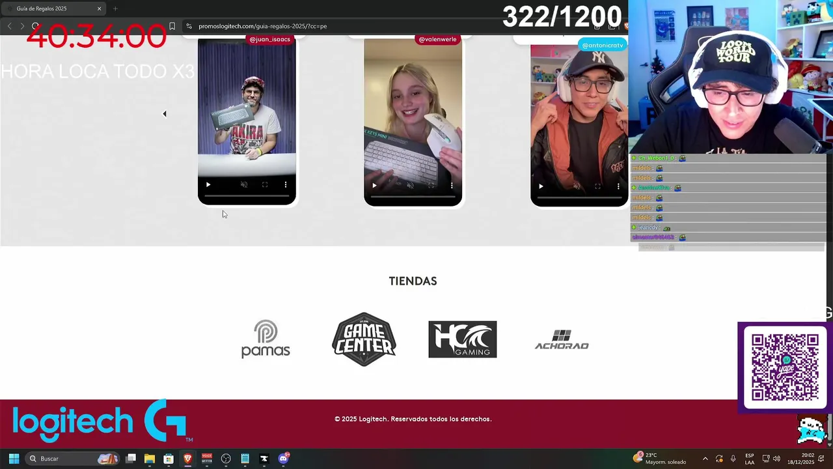Screen dimensions: 833x469
Task: Click the site settings icon in address bar
Action: click(189, 26)
